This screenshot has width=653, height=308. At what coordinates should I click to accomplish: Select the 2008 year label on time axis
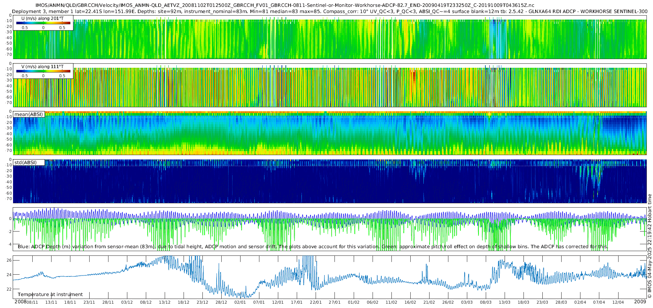pyautogui.click(x=20, y=302)
